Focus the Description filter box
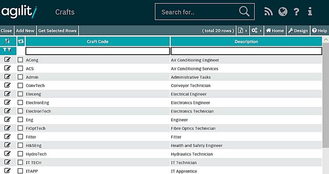 246,51
